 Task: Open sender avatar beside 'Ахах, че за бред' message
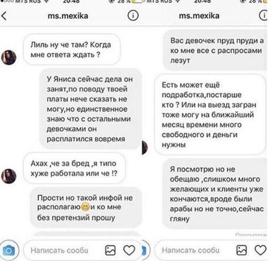pos(9,176)
